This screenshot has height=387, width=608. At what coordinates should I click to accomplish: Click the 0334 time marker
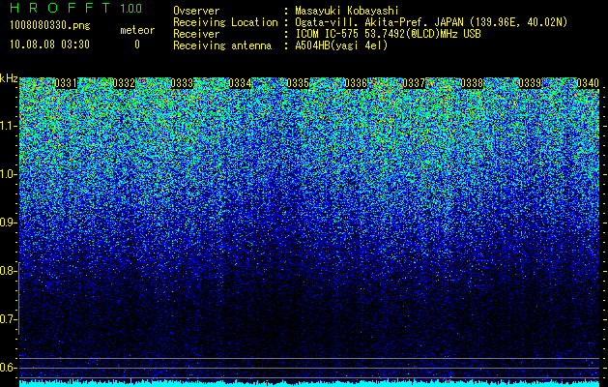click(240, 83)
